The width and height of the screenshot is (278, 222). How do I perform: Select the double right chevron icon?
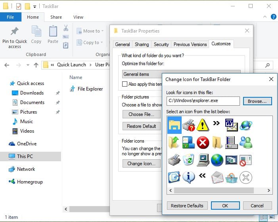click(x=216, y=123)
